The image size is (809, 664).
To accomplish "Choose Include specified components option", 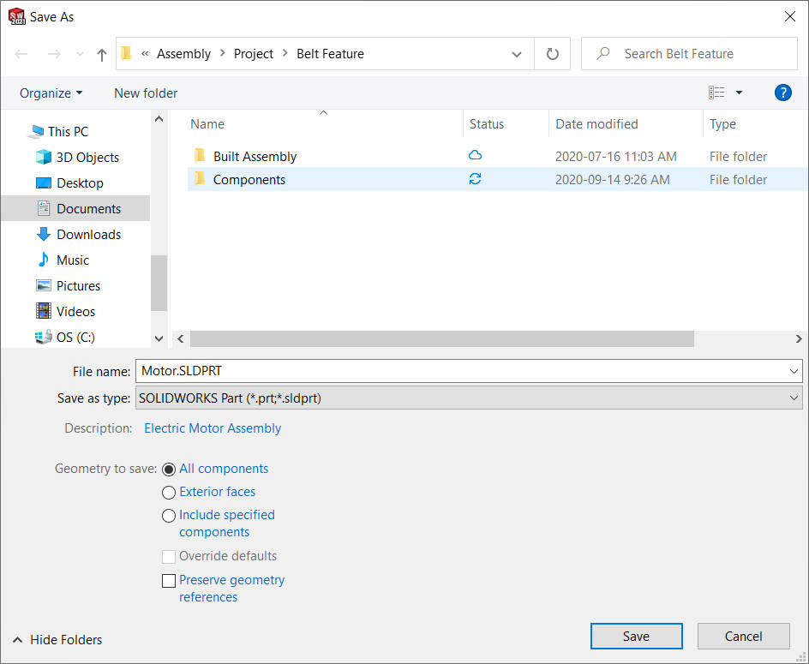I will (169, 516).
